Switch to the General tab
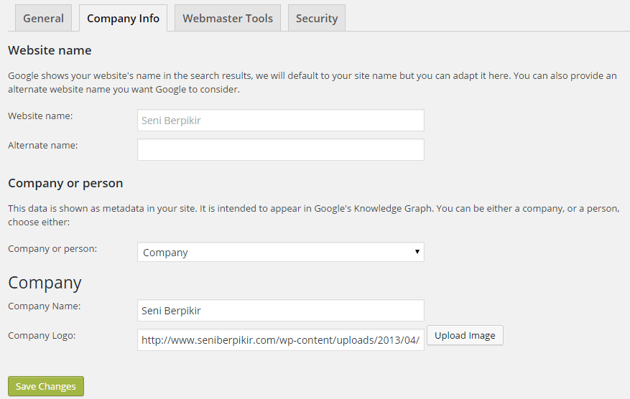The height and width of the screenshot is (399, 630). [x=43, y=19]
